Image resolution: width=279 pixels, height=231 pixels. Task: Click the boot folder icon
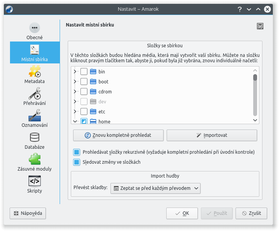93,81
